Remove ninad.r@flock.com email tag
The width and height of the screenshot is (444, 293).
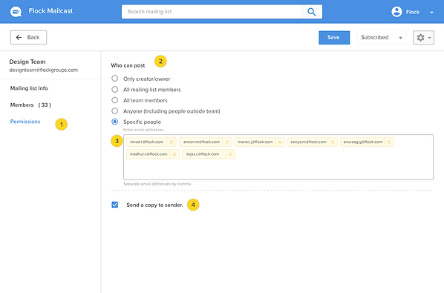coord(171,142)
